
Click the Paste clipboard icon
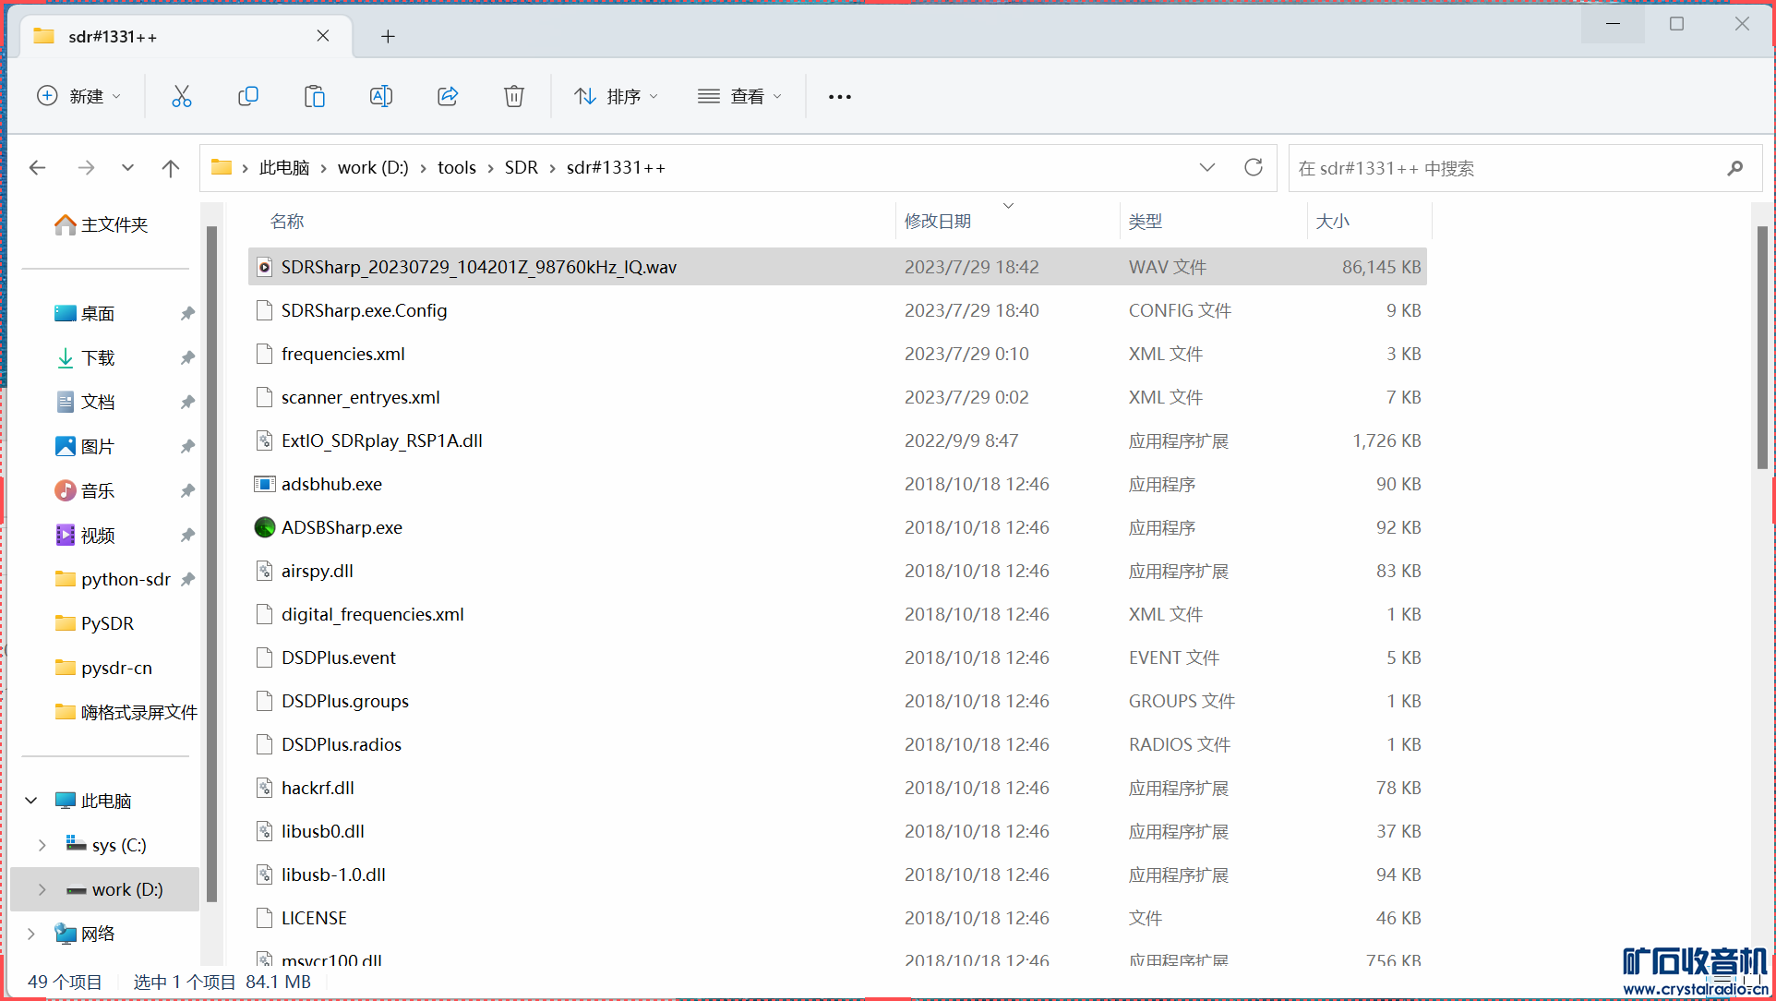(315, 96)
